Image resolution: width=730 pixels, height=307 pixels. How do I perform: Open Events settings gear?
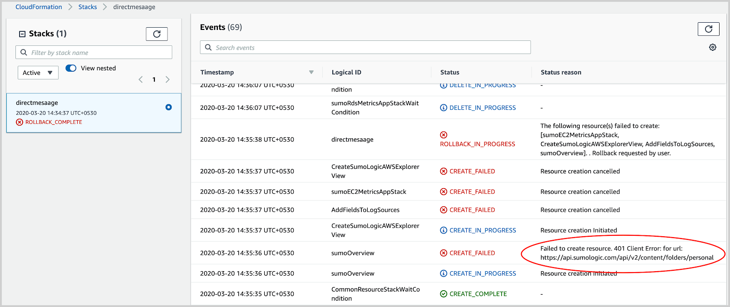[712, 47]
